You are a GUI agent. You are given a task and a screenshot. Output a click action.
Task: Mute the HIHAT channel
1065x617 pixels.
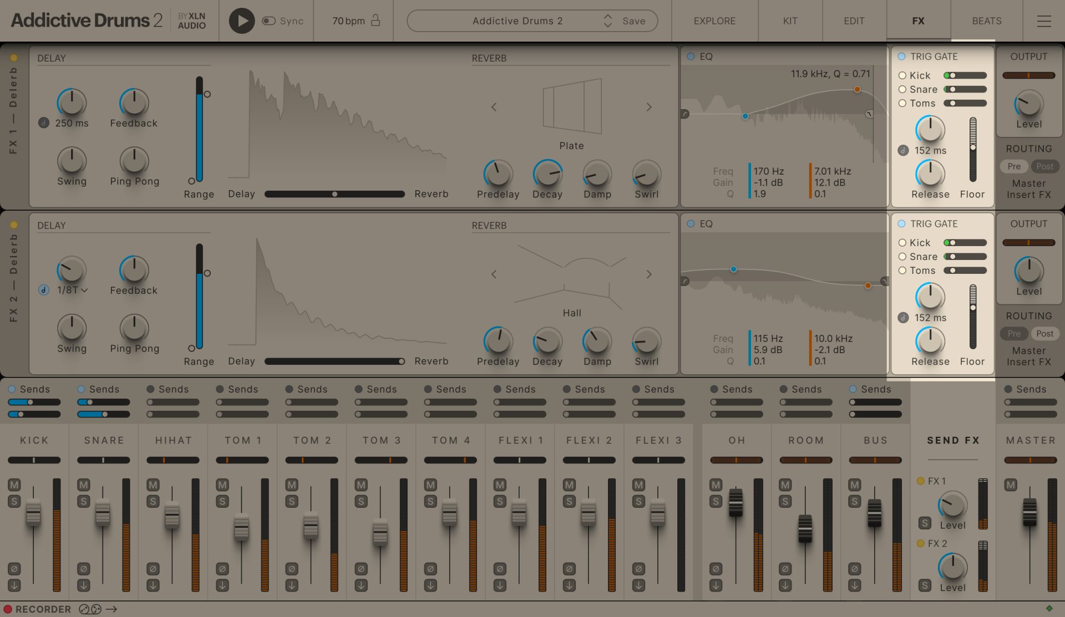click(153, 485)
